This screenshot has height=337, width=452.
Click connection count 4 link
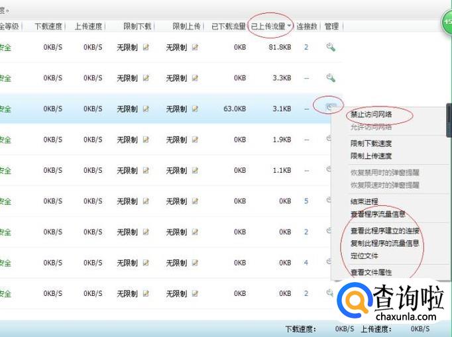(306, 263)
